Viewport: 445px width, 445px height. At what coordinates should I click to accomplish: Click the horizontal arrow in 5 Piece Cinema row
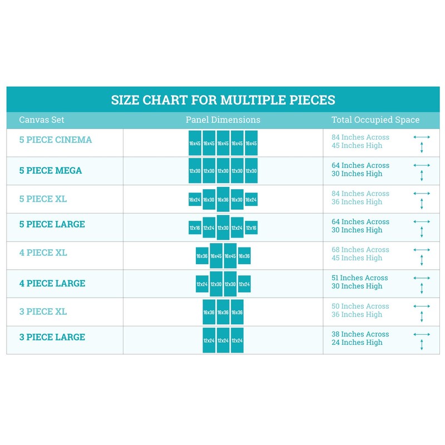click(x=422, y=137)
